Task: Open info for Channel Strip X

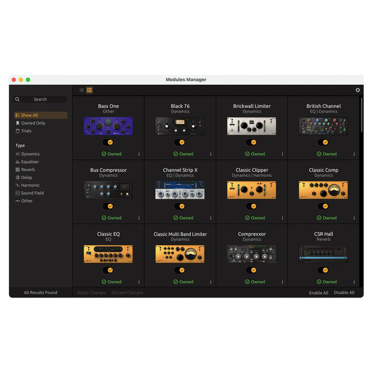Action: click(211, 218)
